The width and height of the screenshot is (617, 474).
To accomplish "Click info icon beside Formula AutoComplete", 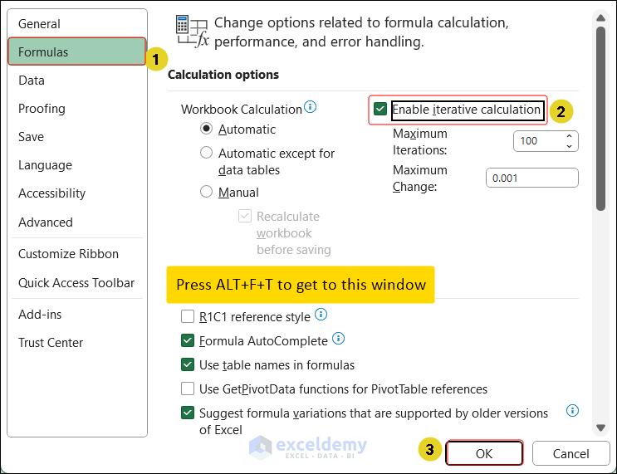I will 338,339.
